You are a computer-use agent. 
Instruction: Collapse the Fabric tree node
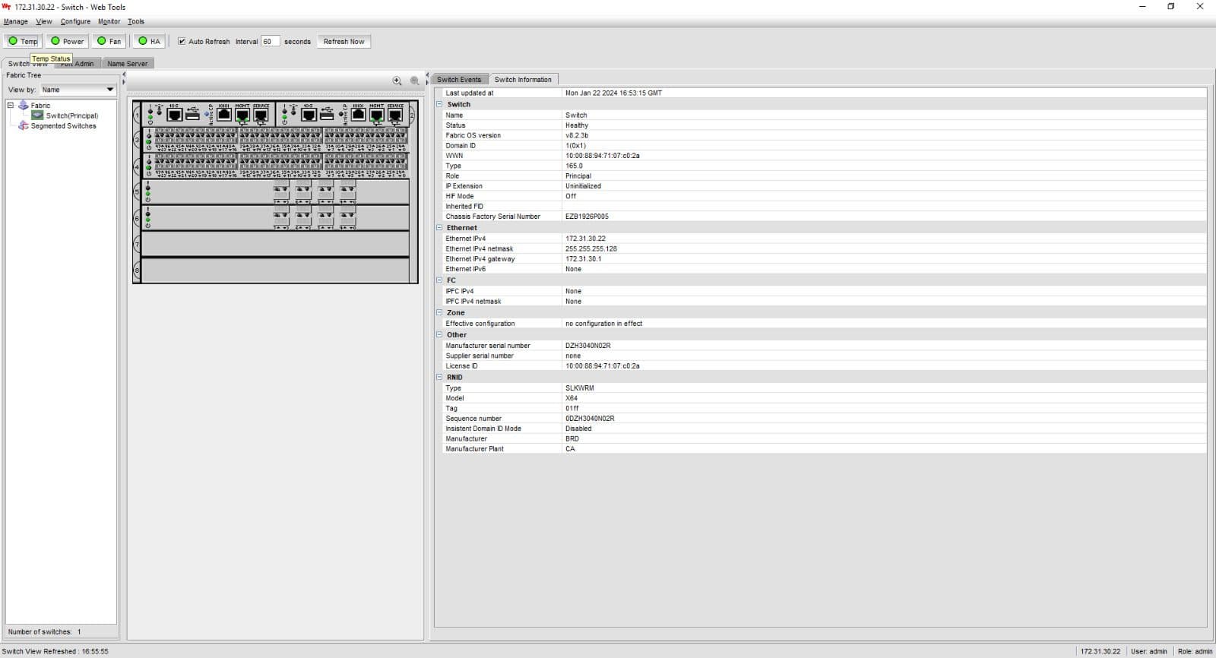pyautogui.click(x=11, y=106)
